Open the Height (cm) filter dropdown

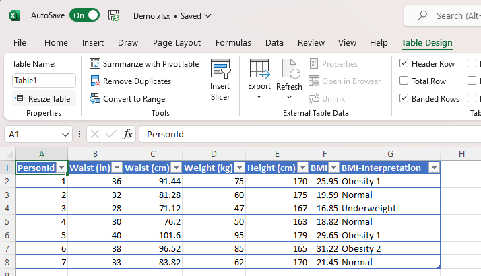point(302,168)
